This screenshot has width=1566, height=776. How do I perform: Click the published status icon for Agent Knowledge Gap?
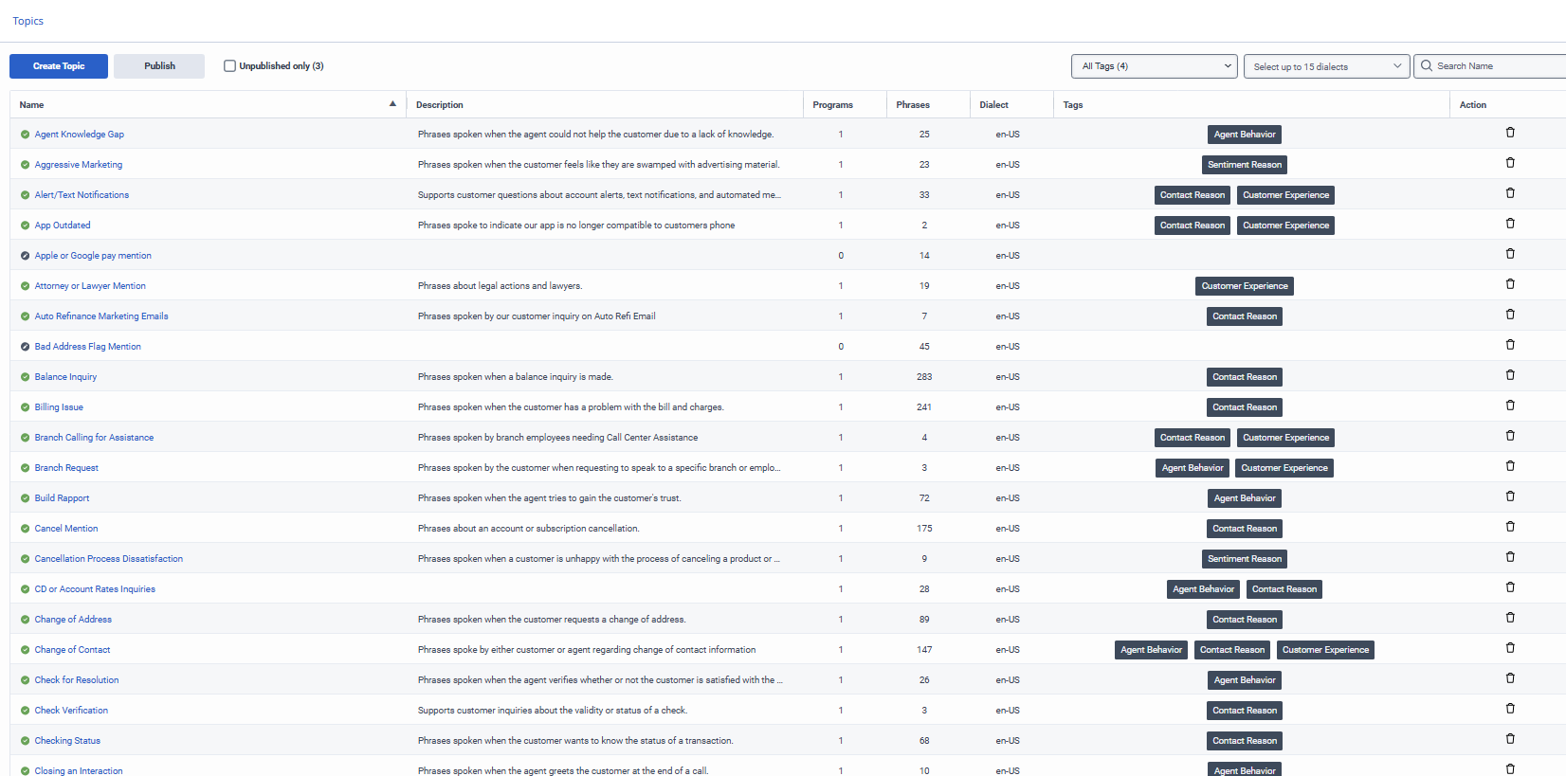25,135
